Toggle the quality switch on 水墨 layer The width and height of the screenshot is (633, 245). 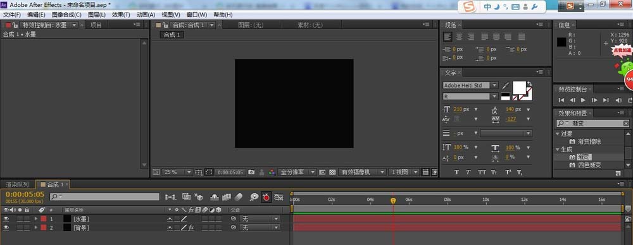point(184,219)
